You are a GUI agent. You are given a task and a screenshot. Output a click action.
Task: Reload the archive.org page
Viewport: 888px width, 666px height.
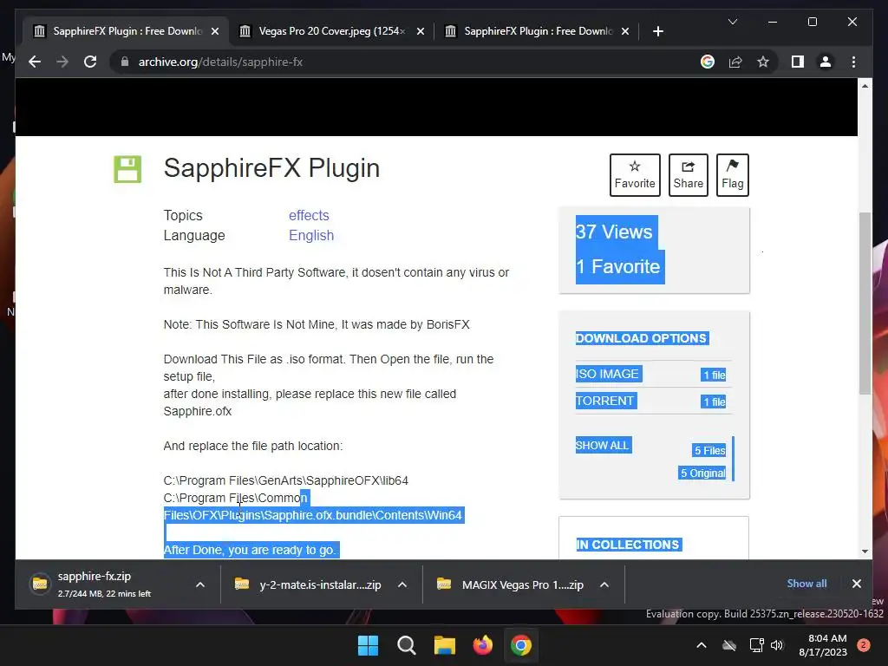(x=90, y=62)
